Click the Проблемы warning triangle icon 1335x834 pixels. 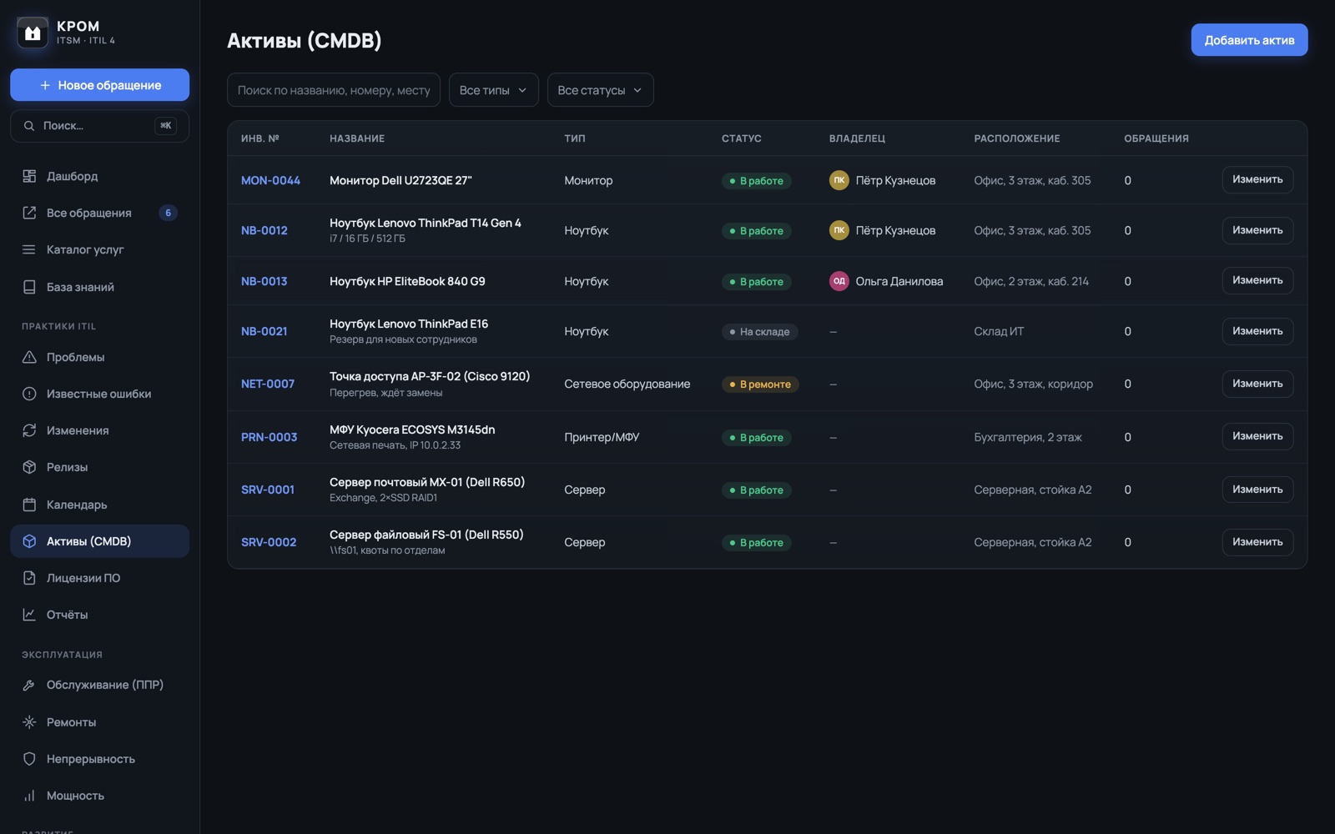pos(29,357)
